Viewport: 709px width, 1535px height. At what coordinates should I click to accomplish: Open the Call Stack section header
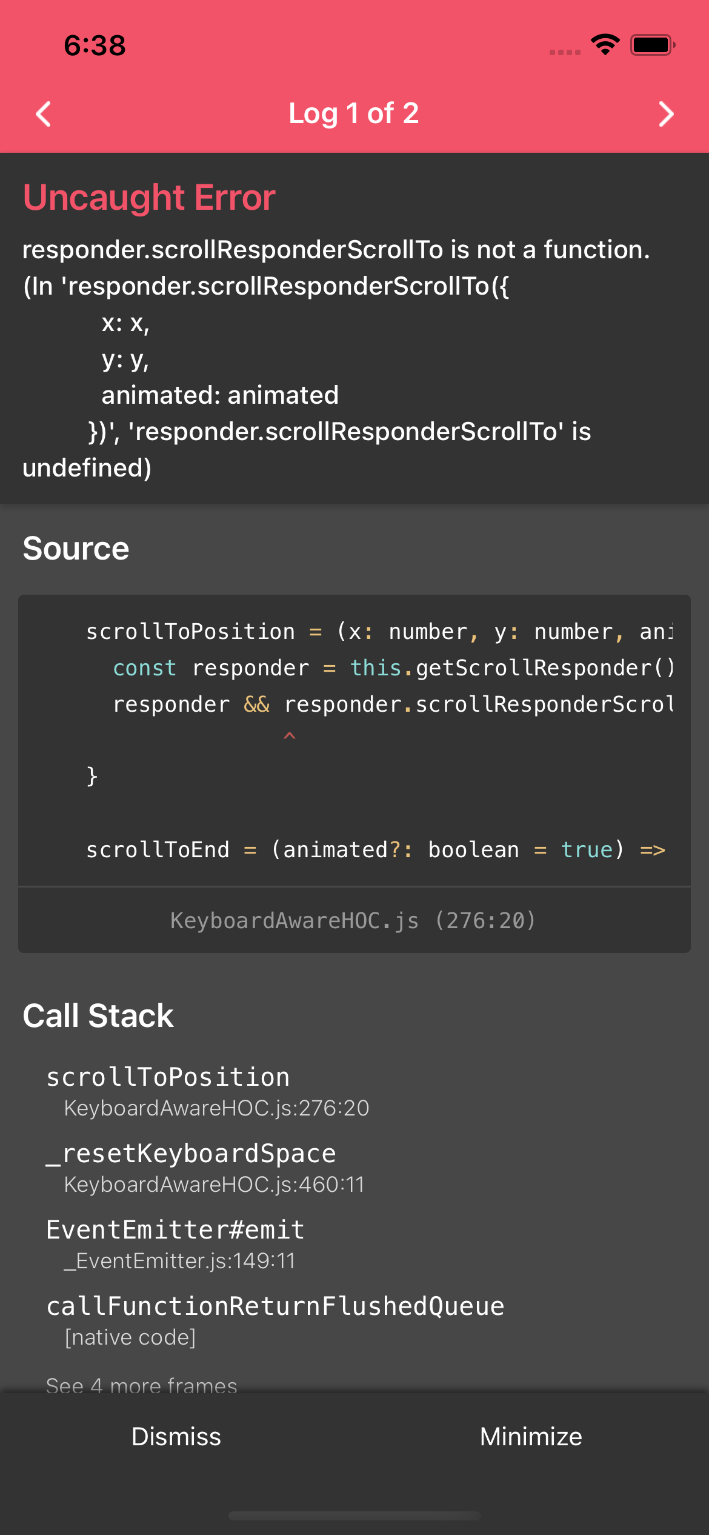click(97, 1015)
